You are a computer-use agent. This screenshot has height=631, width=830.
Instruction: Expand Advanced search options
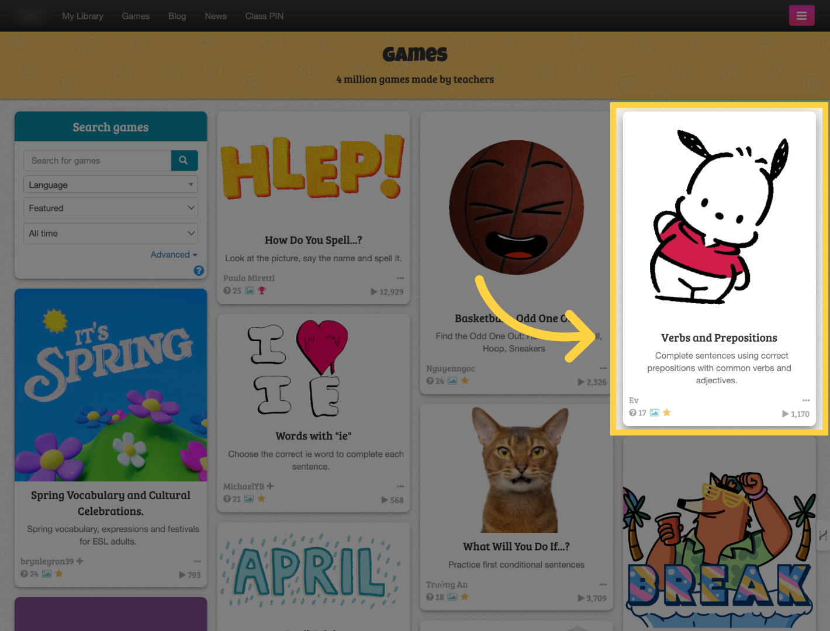(x=174, y=255)
